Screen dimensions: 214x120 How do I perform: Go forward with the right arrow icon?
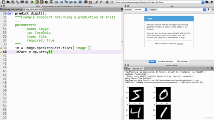click(112, 2)
